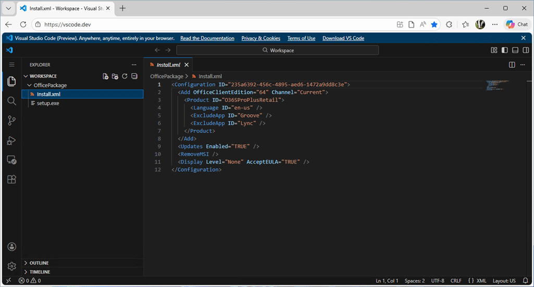This screenshot has width=534, height=287.
Task: Toggle the primary side bar visibility
Action: click(x=504, y=51)
